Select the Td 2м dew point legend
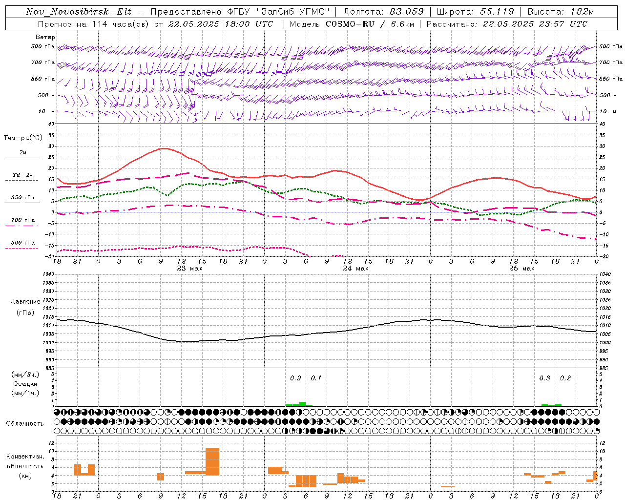Viewport: 625px width, 500px height. point(23,175)
